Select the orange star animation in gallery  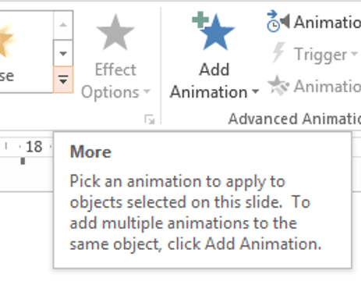point(5,41)
